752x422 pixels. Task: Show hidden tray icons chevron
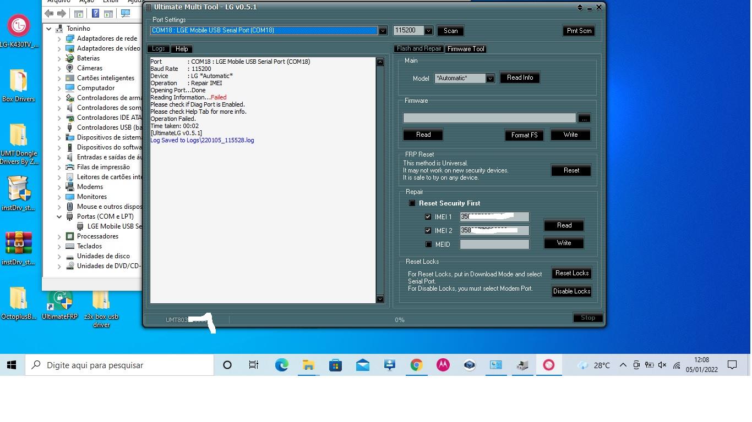click(623, 365)
